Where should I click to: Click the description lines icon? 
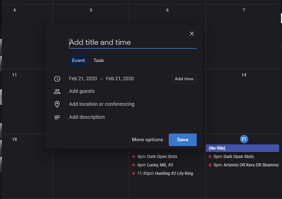pos(57,117)
